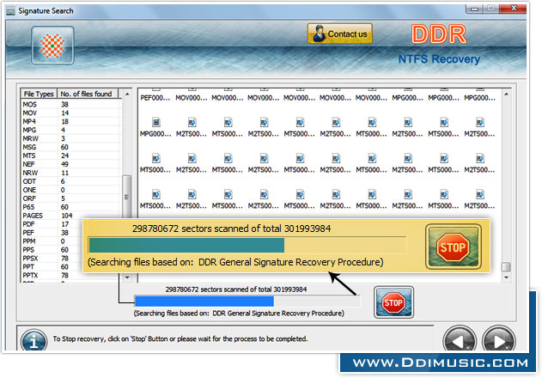This screenshot has height=378, width=542.
Task: Select the MP4 file type row
Action: coord(70,121)
